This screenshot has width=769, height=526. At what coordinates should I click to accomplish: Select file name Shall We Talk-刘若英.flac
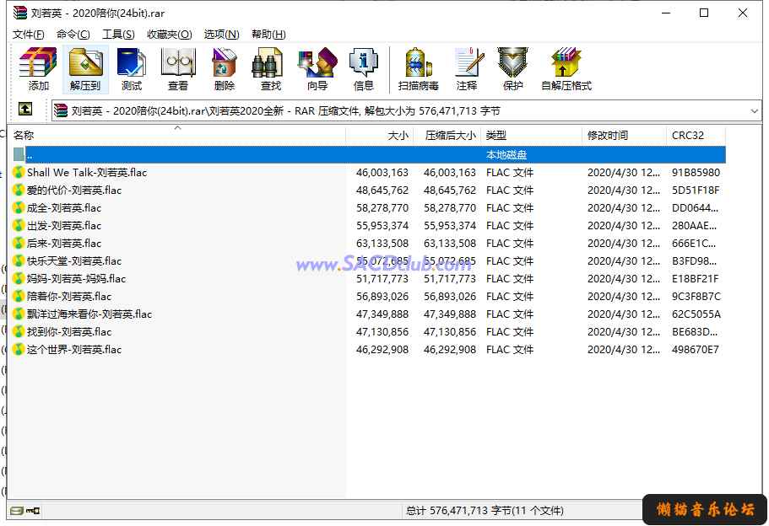pos(87,173)
